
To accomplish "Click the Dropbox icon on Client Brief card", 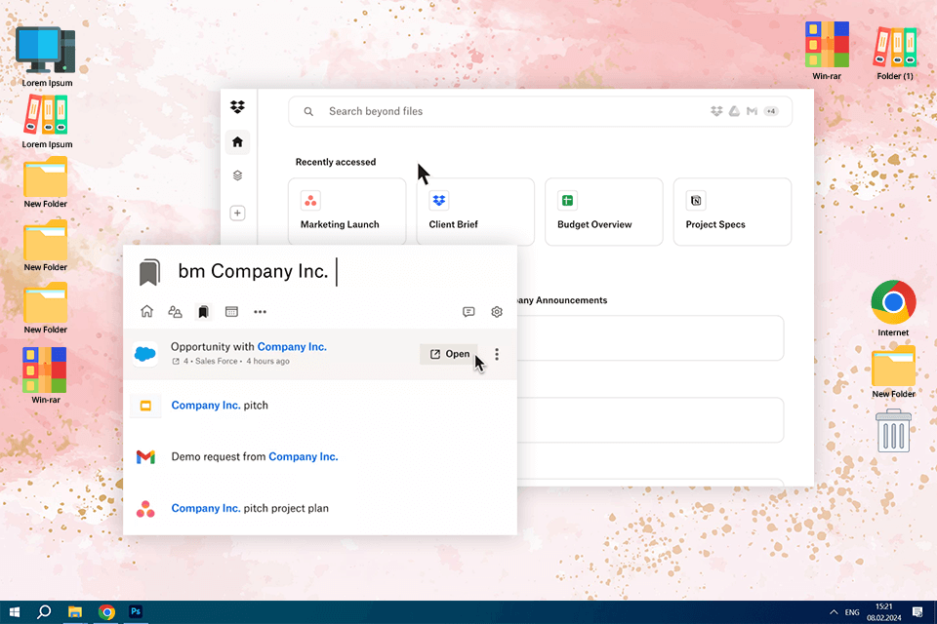I will click(438, 201).
